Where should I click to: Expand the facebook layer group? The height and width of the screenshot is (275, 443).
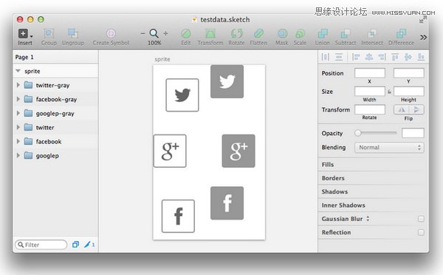tap(18, 141)
